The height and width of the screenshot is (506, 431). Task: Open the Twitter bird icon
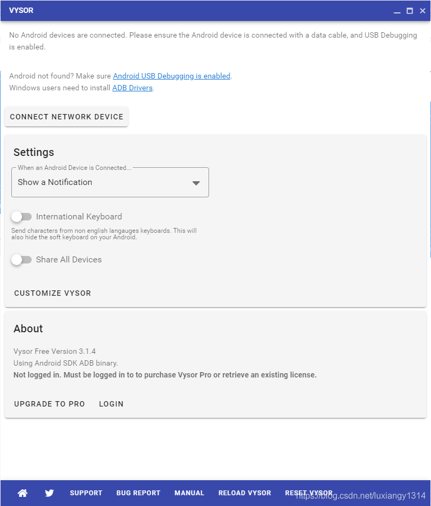pyautogui.click(x=49, y=493)
